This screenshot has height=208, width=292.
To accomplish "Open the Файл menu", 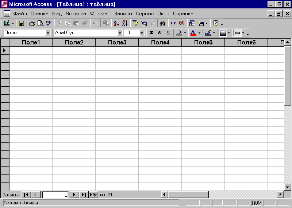I will tap(20, 14).
